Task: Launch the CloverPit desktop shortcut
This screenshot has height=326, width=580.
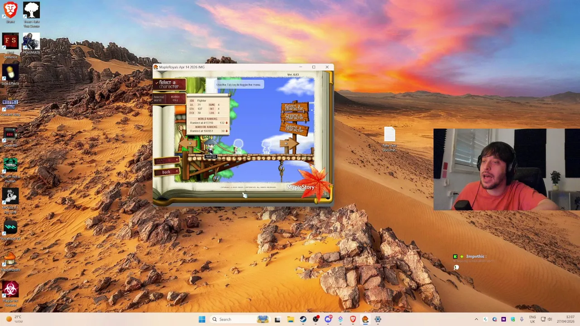Action: (10, 137)
